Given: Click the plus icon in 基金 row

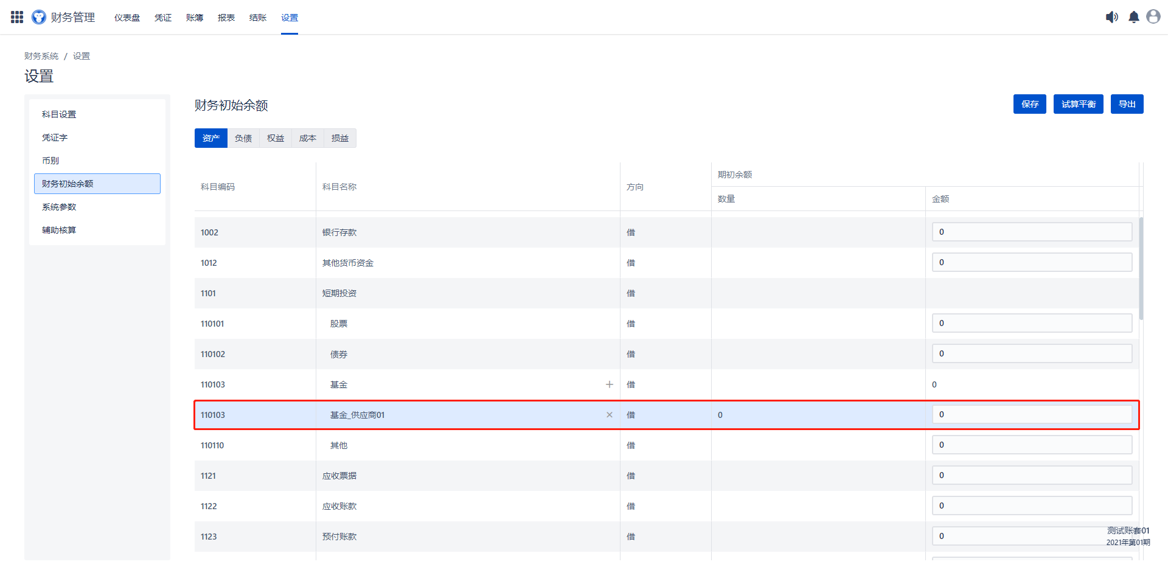Looking at the screenshot, I should coord(610,384).
